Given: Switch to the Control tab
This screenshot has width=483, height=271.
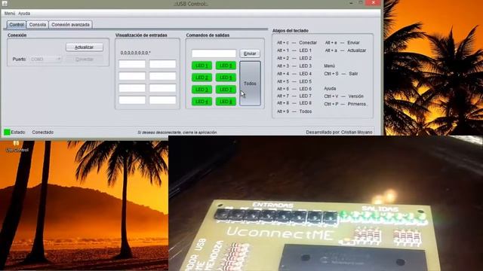Looking at the screenshot, I should tap(17, 25).
